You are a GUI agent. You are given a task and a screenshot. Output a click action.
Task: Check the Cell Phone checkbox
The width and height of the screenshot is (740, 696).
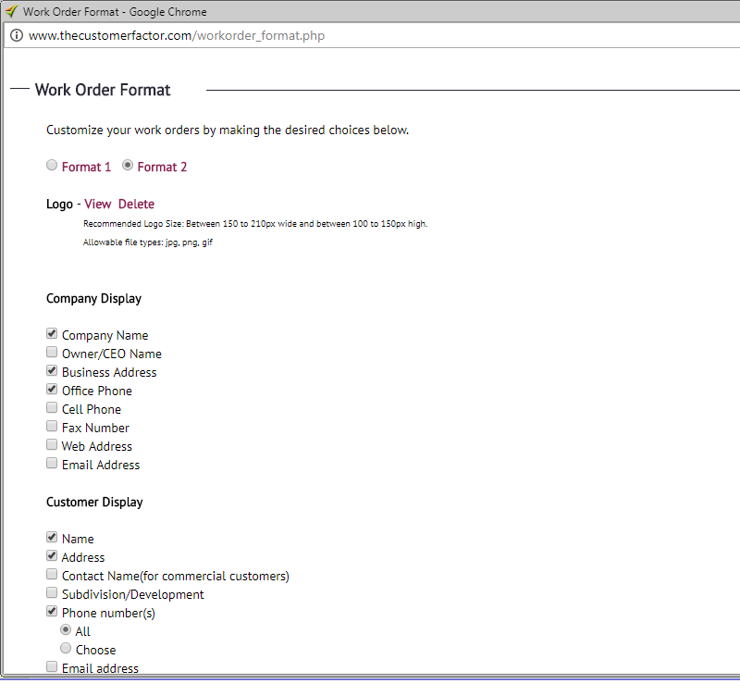tap(52, 407)
